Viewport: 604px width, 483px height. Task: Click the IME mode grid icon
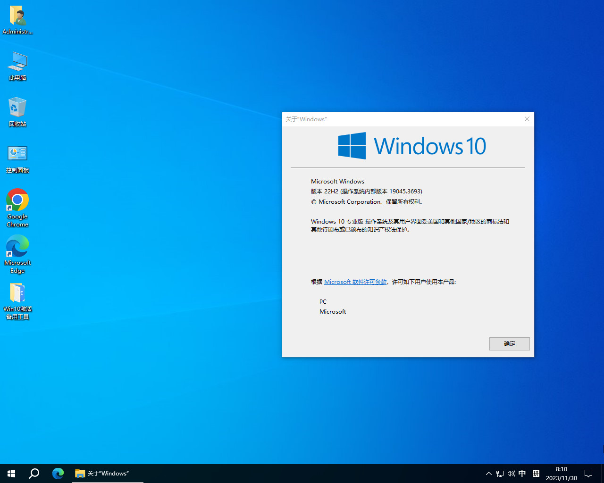(x=536, y=474)
